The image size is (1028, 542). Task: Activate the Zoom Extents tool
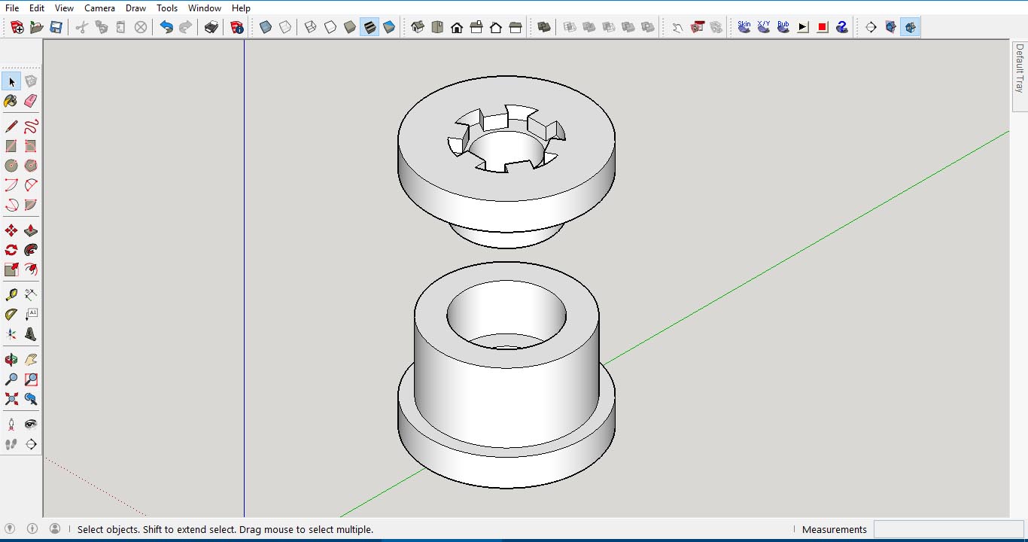[11, 399]
